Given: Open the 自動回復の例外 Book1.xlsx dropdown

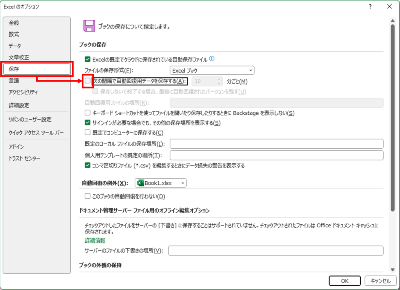Looking at the screenshot, I should click(160, 183).
